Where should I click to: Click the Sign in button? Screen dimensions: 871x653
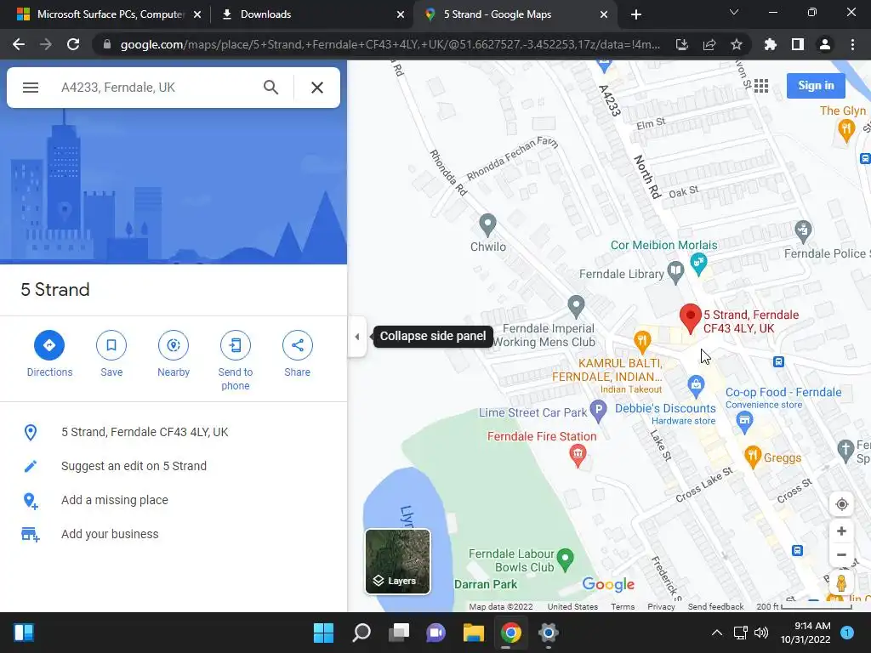pos(816,86)
